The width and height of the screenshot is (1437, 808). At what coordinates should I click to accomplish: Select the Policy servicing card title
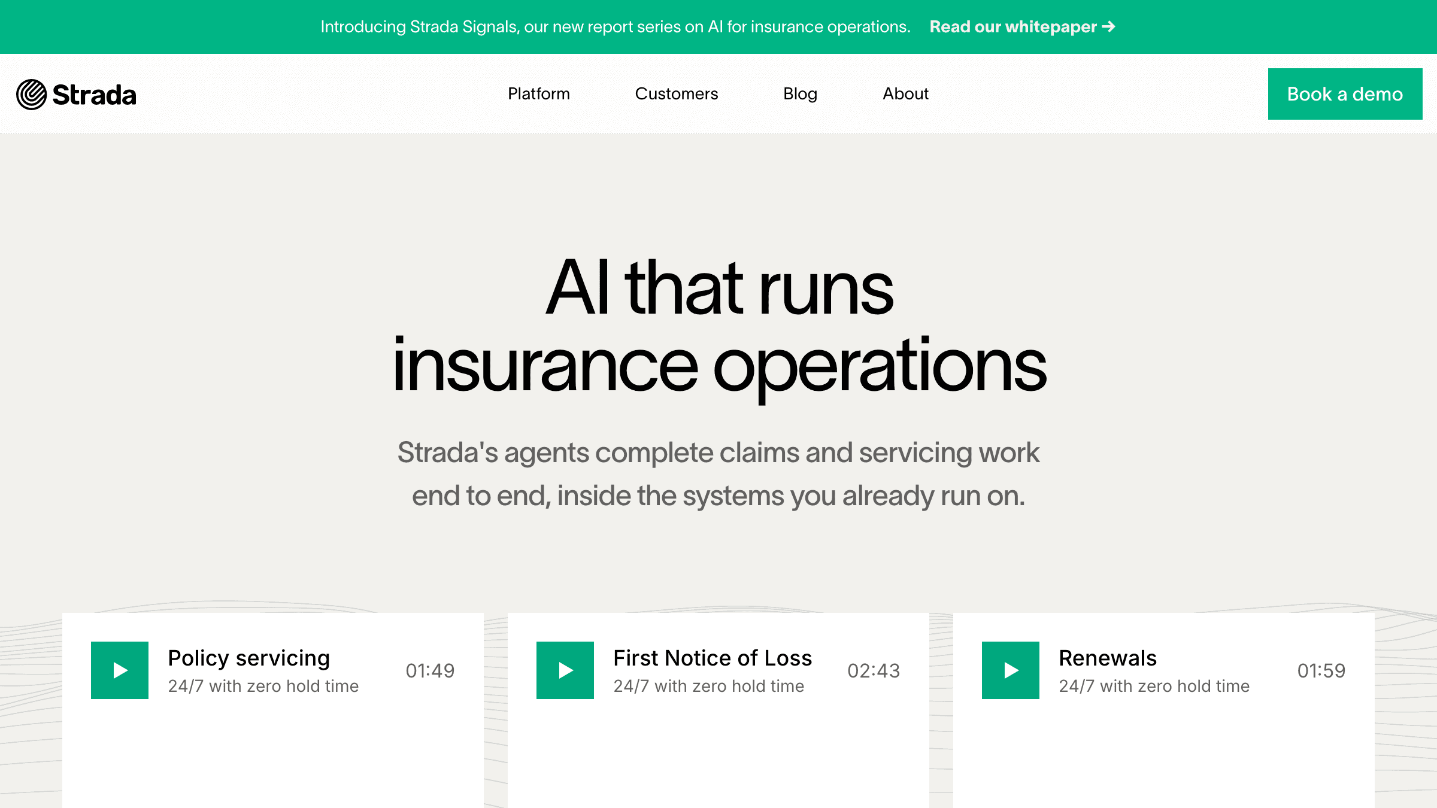coord(249,658)
